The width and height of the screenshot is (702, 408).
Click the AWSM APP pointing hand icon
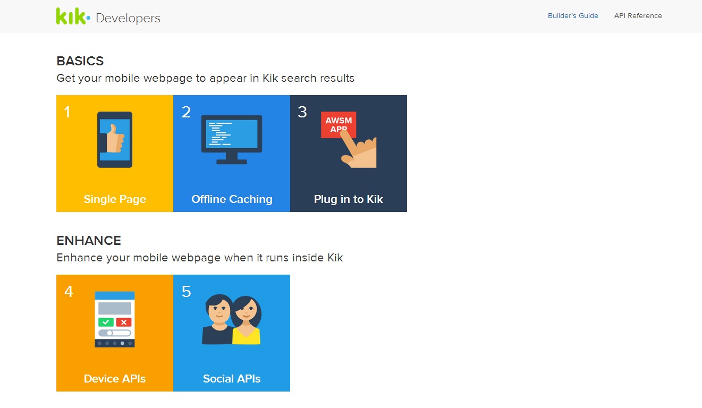point(349,140)
